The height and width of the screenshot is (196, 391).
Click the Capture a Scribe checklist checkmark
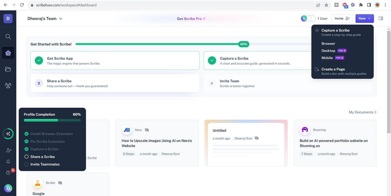pyautogui.click(x=27, y=149)
